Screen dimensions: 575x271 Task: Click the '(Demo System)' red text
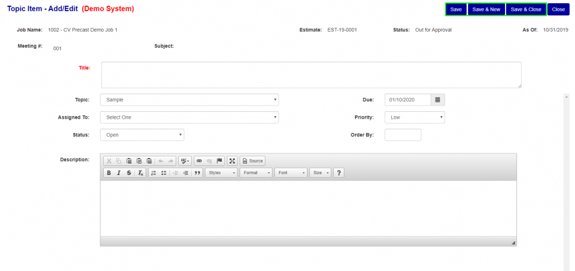point(107,9)
